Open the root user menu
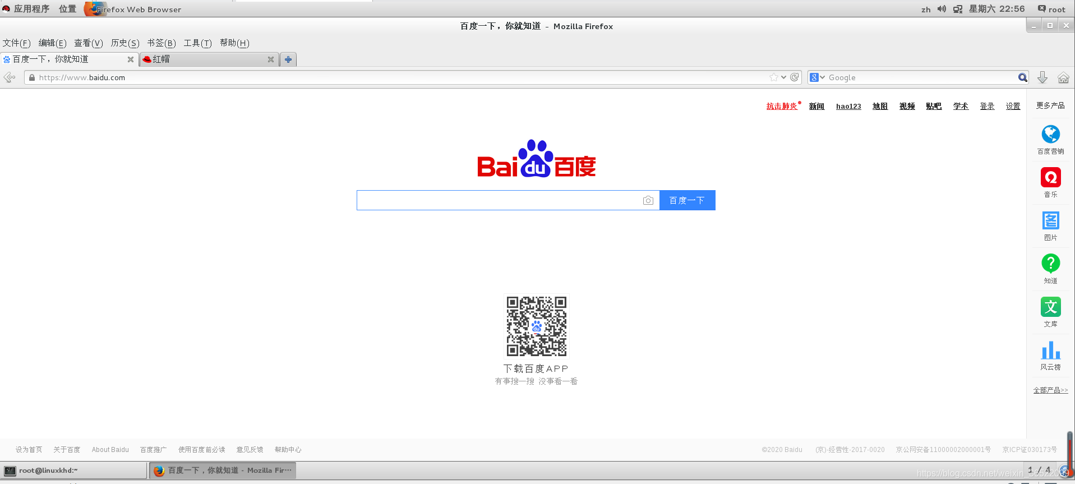This screenshot has width=1075, height=484. (x=1051, y=9)
